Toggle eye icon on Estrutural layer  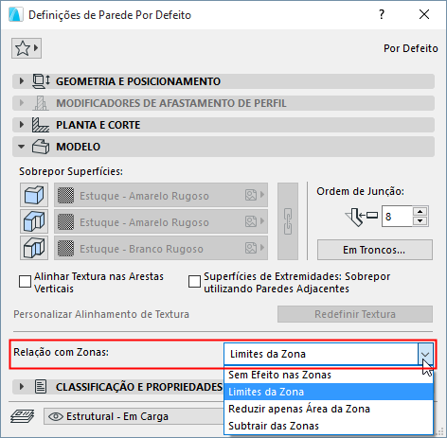[56, 416]
